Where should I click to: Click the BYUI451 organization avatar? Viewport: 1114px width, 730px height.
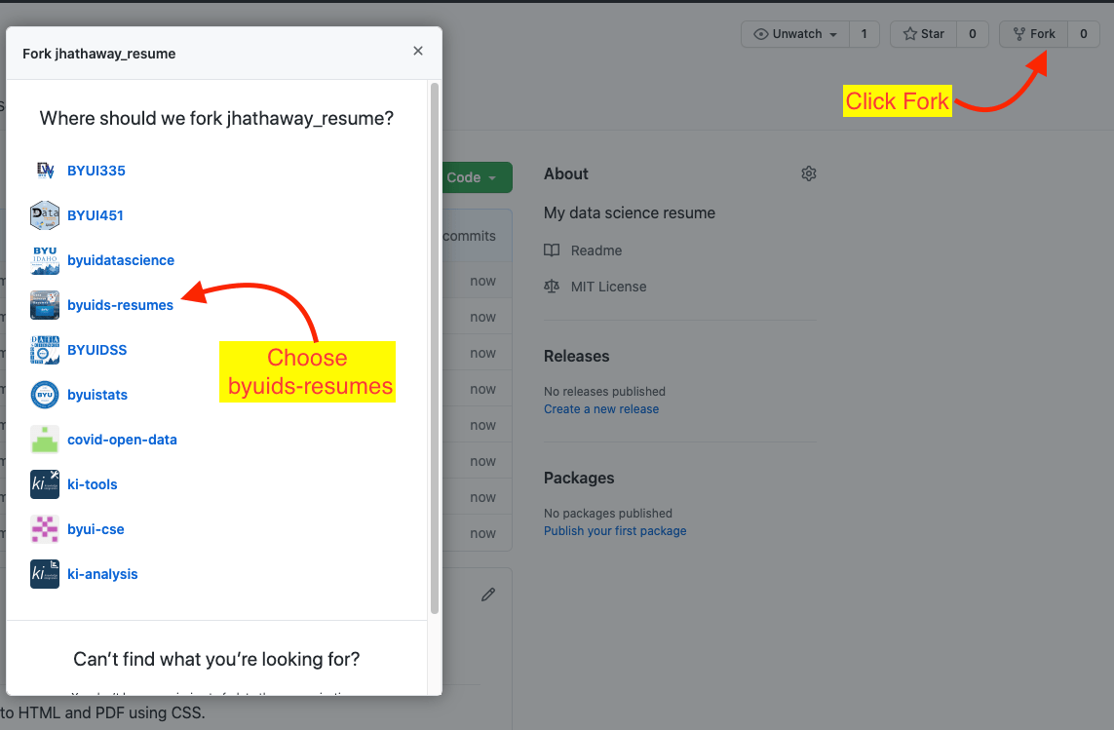(x=45, y=215)
